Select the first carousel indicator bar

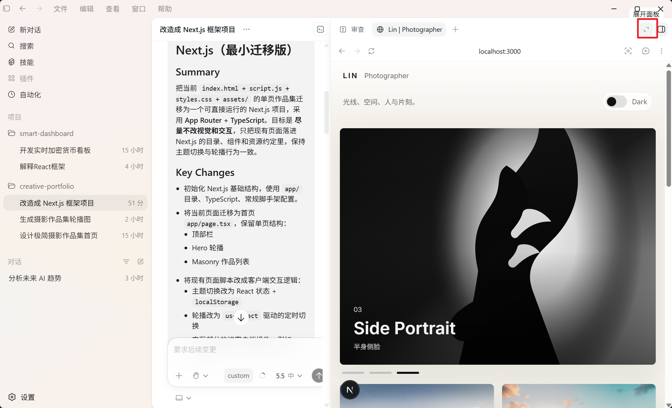[353, 373]
